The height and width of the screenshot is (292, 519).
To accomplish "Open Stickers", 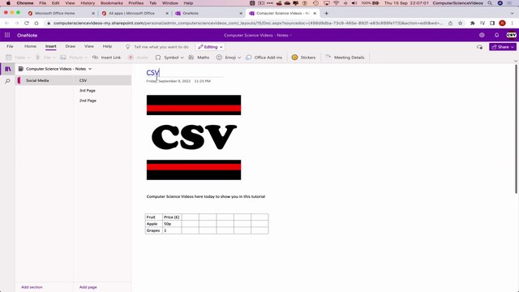I will [303, 58].
